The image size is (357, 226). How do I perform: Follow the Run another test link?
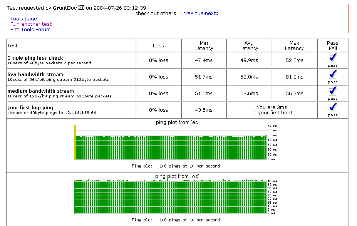point(31,24)
